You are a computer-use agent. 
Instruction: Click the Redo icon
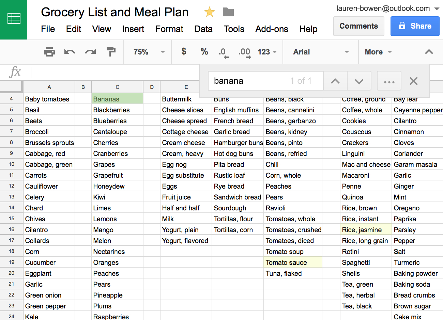click(90, 52)
